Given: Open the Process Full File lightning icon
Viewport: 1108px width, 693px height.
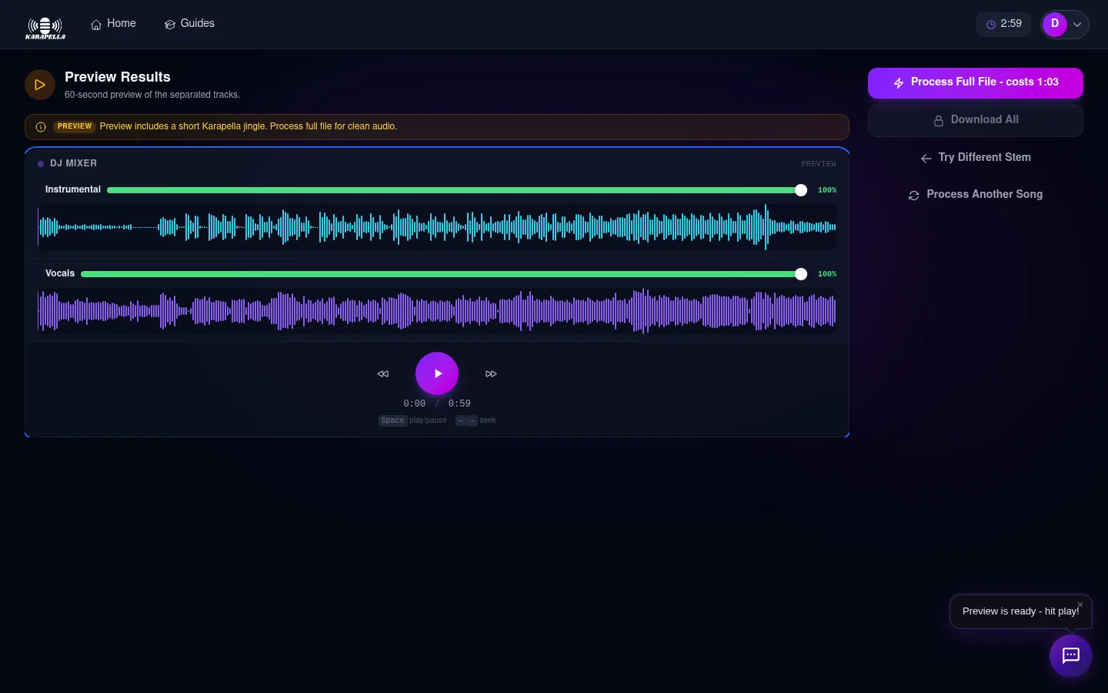Looking at the screenshot, I should pos(899,82).
